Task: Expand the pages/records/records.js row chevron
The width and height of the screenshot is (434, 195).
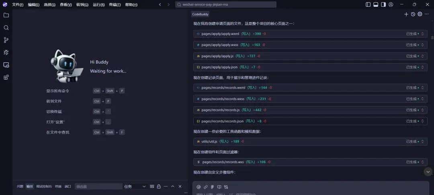Action: (x=422, y=110)
